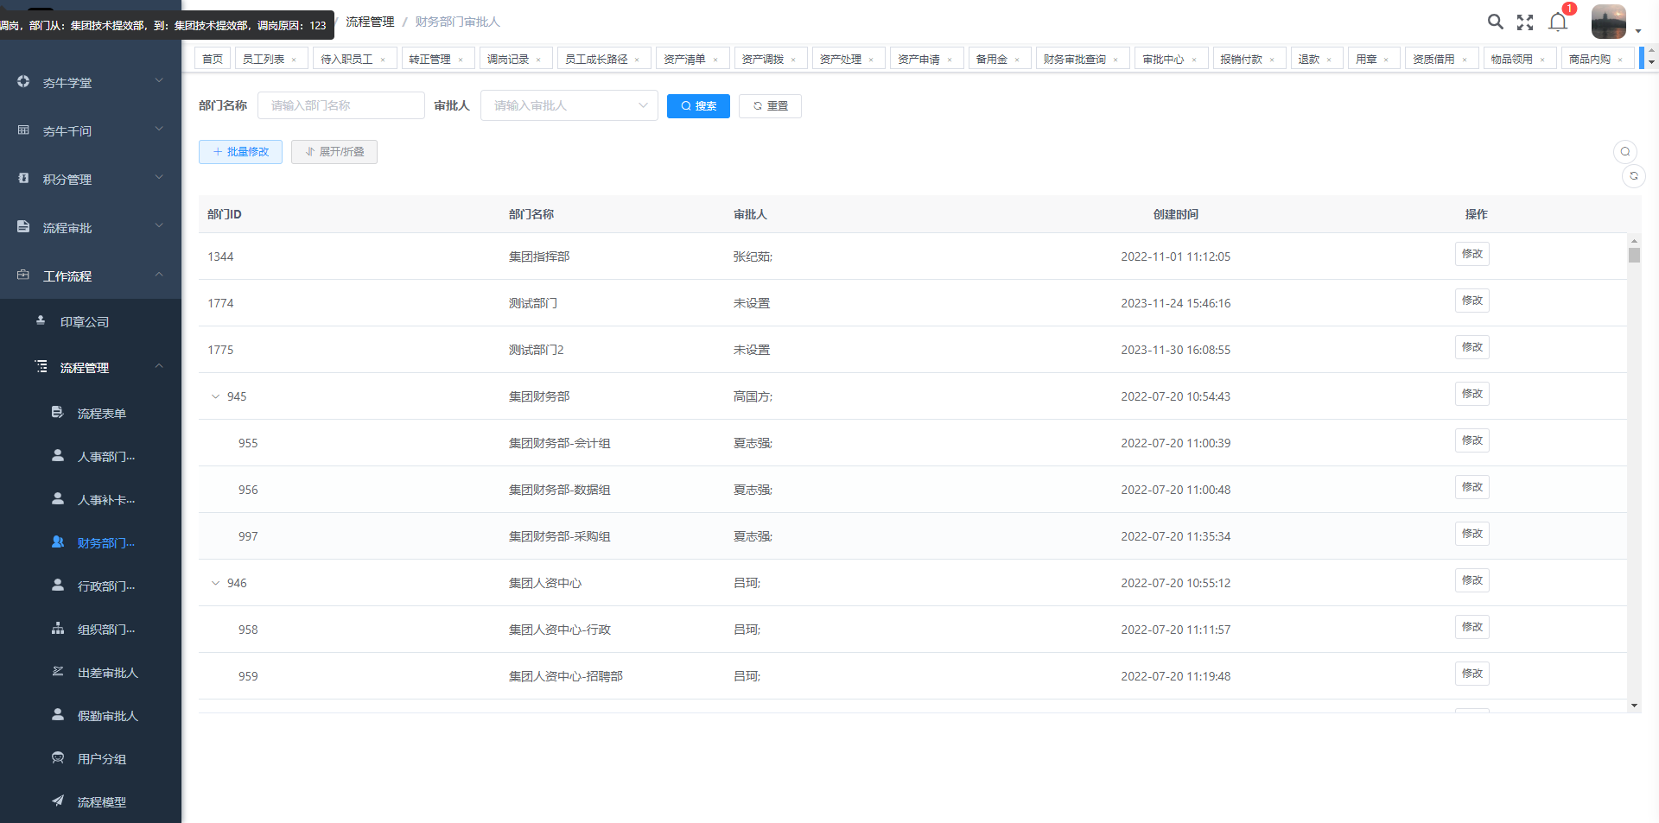Open the search magnifier icon in header
This screenshot has width=1659, height=823.
[x=1495, y=22]
